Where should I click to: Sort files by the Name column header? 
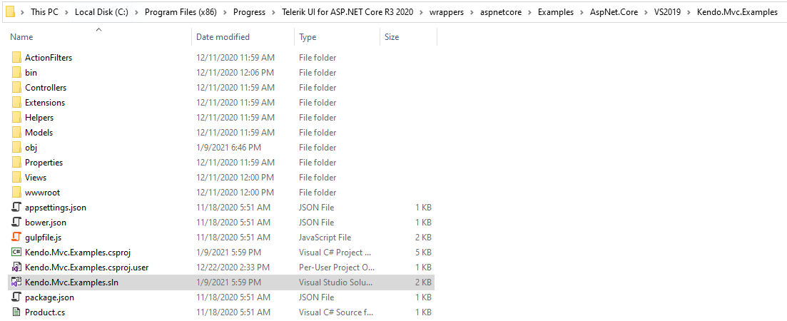point(22,37)
